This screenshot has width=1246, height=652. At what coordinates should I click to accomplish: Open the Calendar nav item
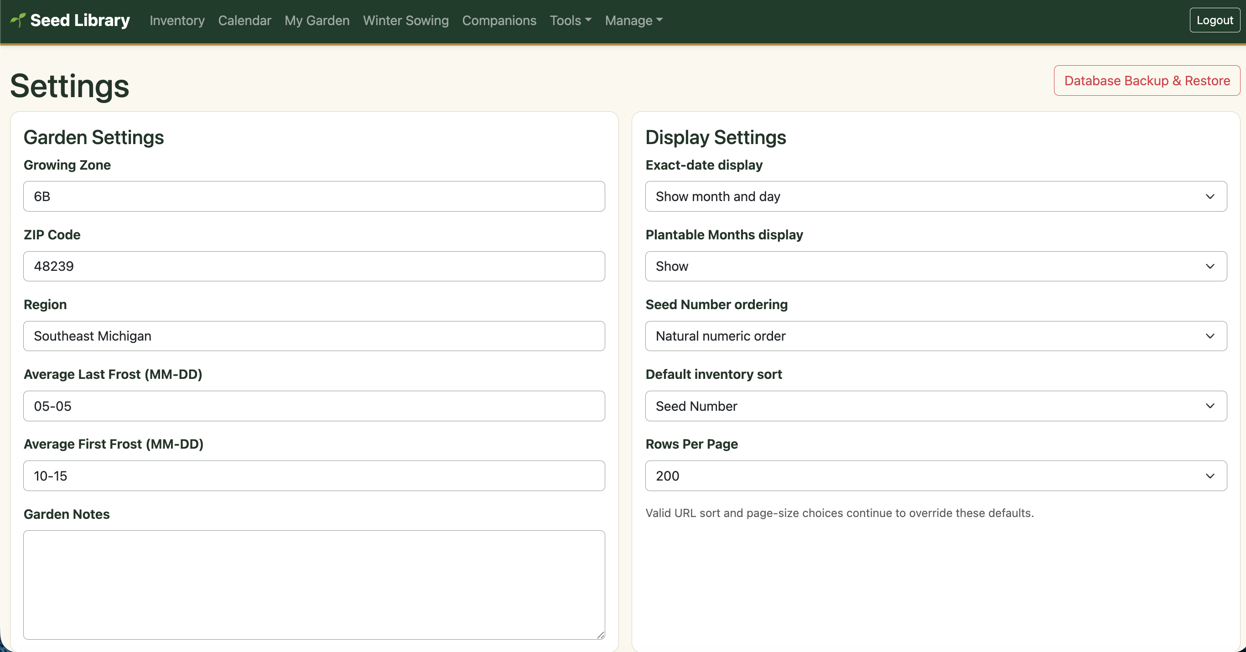click(244, 21)
